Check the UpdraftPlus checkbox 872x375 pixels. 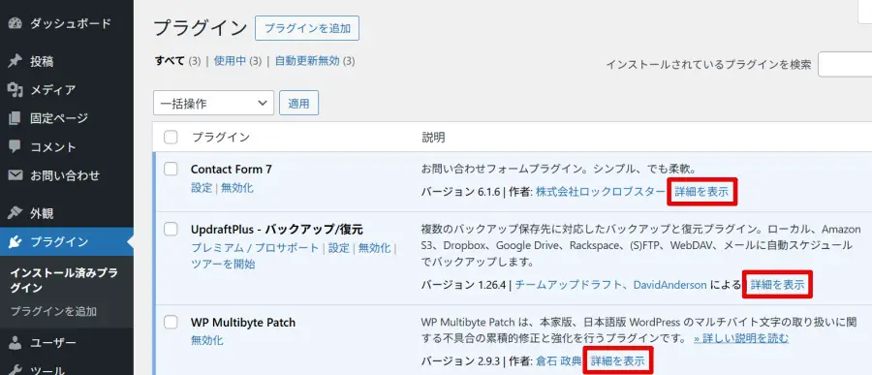pyautogui.click(x=171, y=229)
